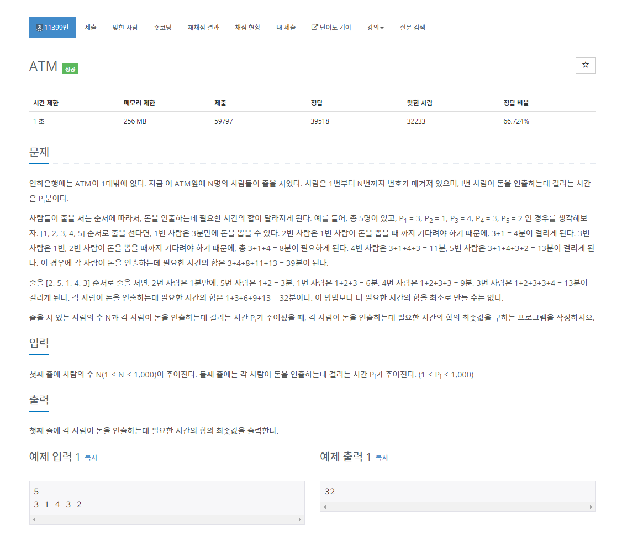
Task: Click the ATM problem title
Action: [x=43, y=66]
